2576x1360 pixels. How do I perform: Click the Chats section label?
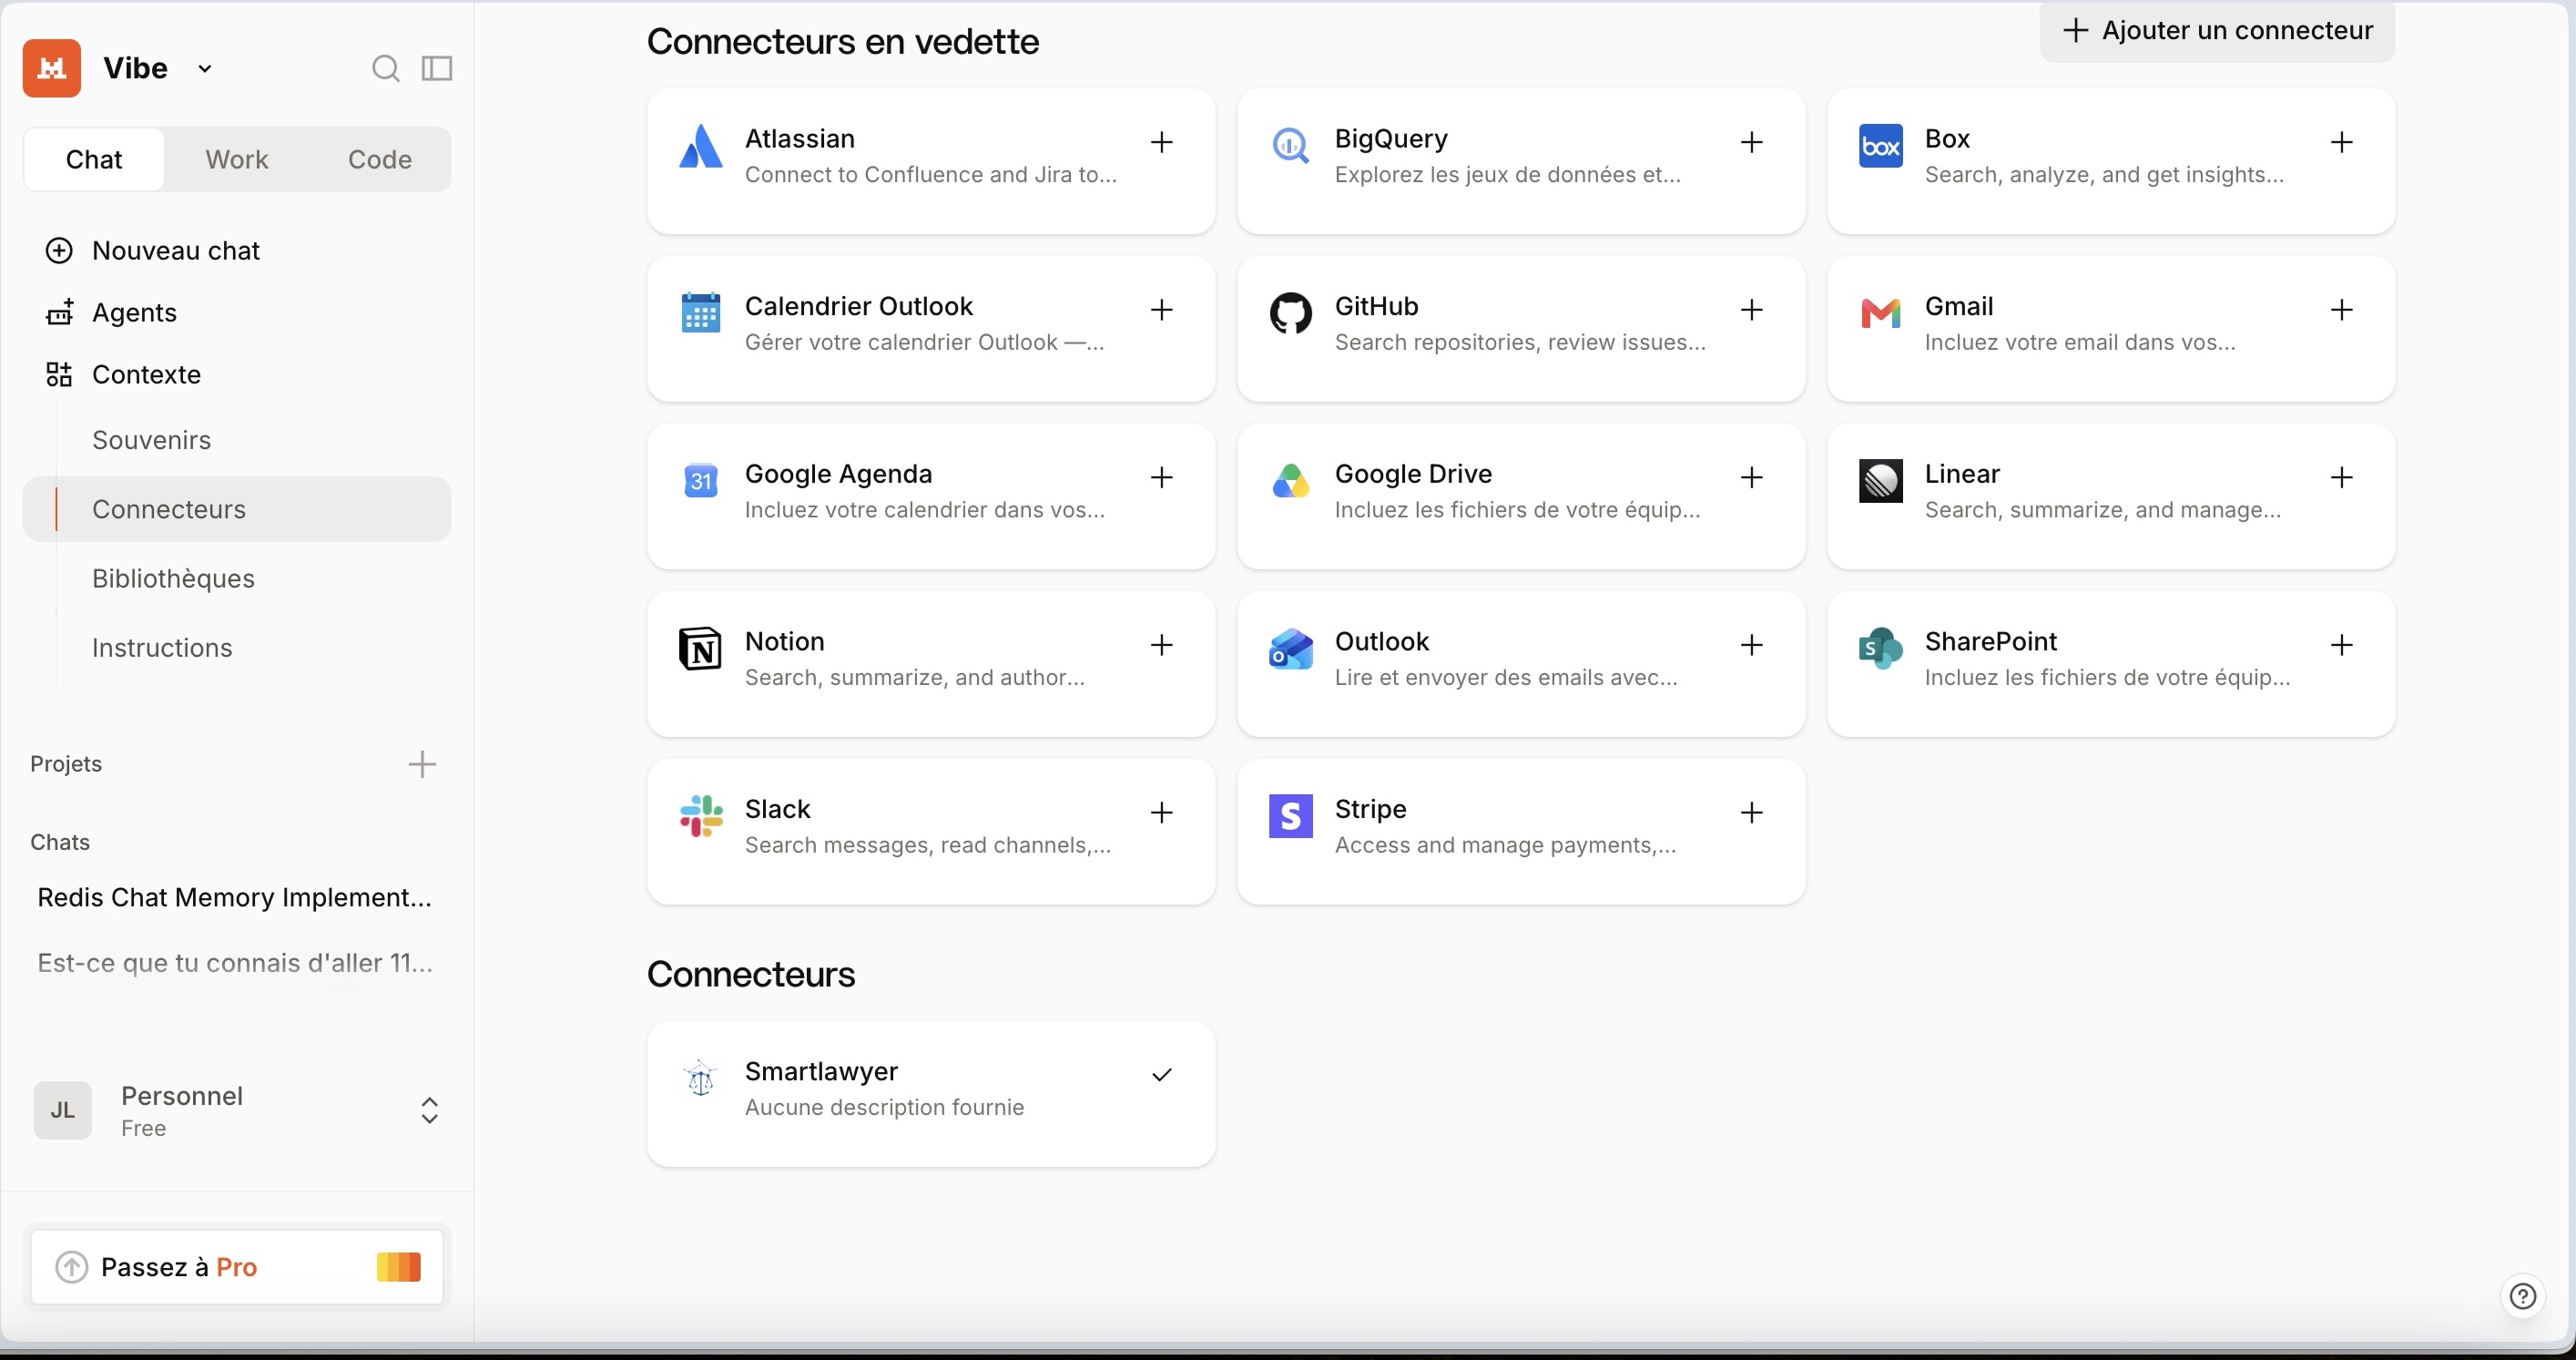[x=60, y=843]
